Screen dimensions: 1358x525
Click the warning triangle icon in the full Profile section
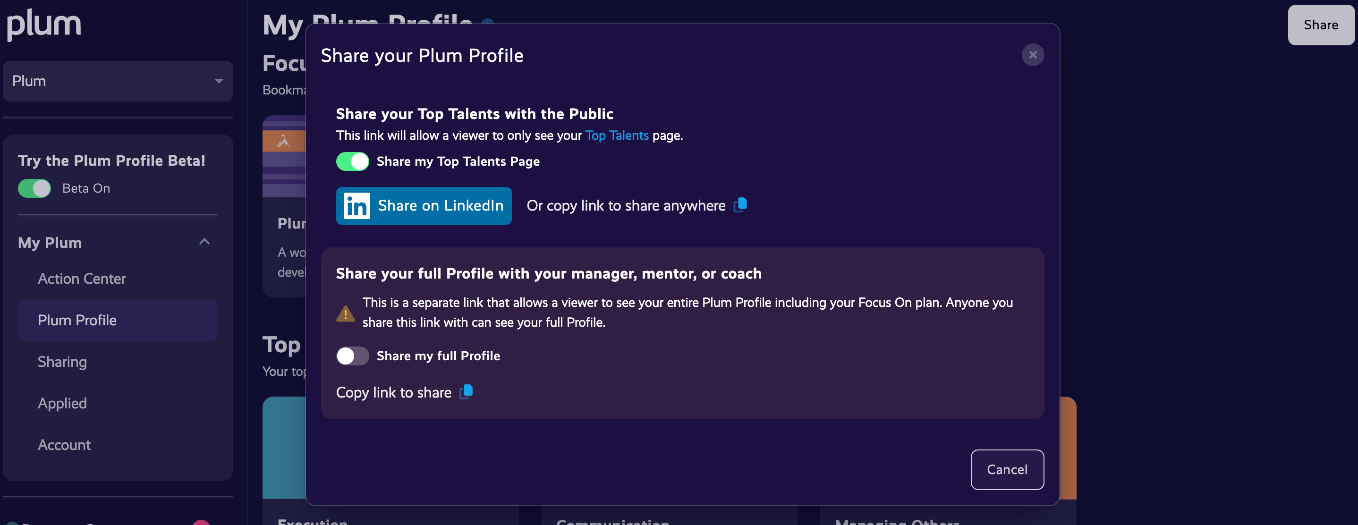[345, 312]
